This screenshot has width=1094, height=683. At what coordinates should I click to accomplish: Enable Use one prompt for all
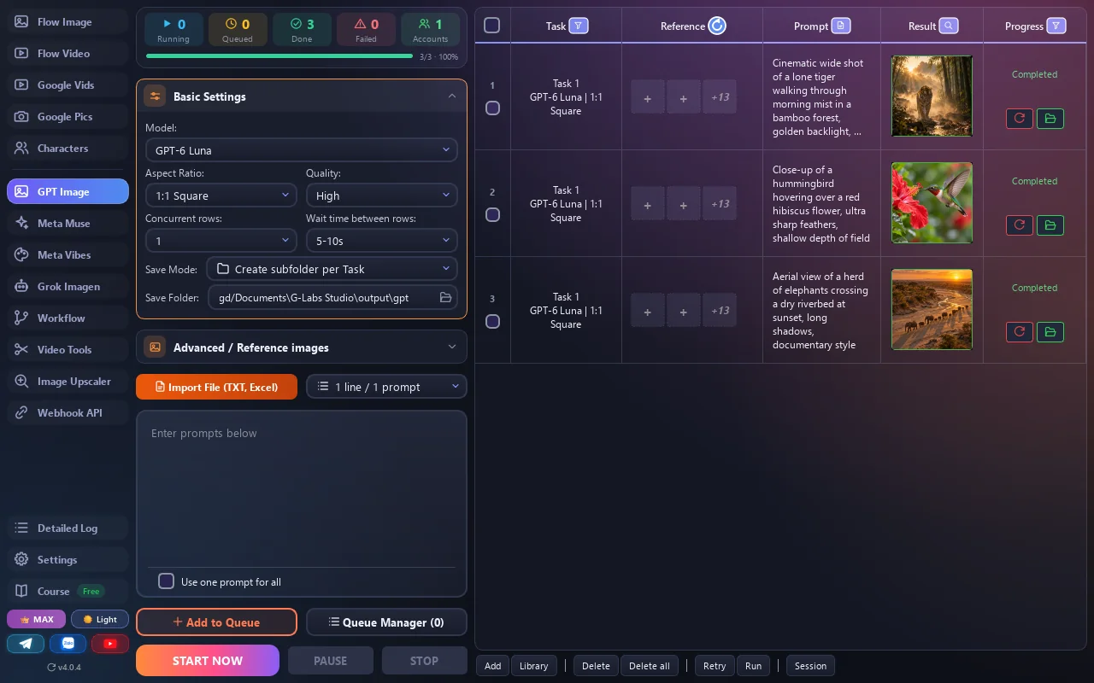point(167,581)
